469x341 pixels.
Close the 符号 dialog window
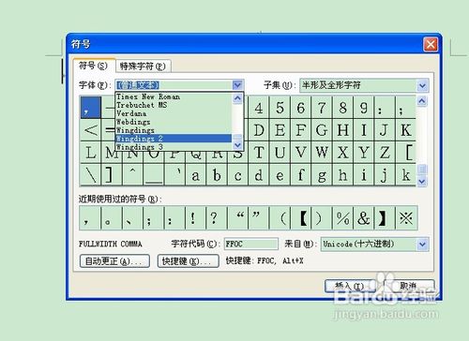[431, 44]
